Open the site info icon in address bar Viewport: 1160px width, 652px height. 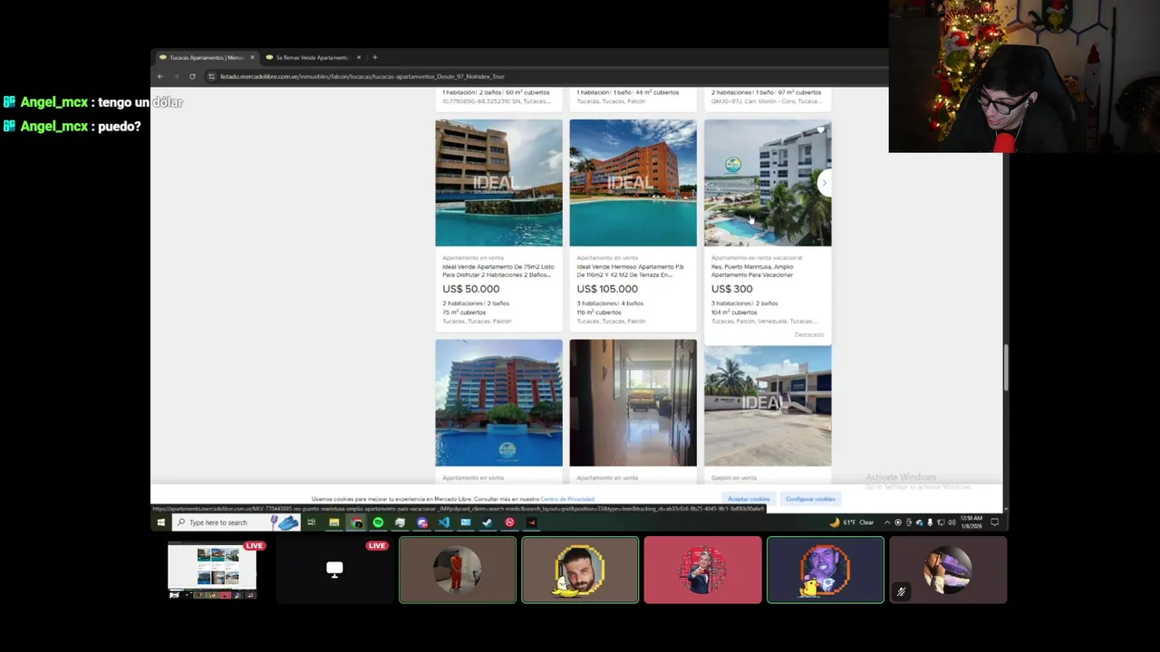click(x=211, y=76)
